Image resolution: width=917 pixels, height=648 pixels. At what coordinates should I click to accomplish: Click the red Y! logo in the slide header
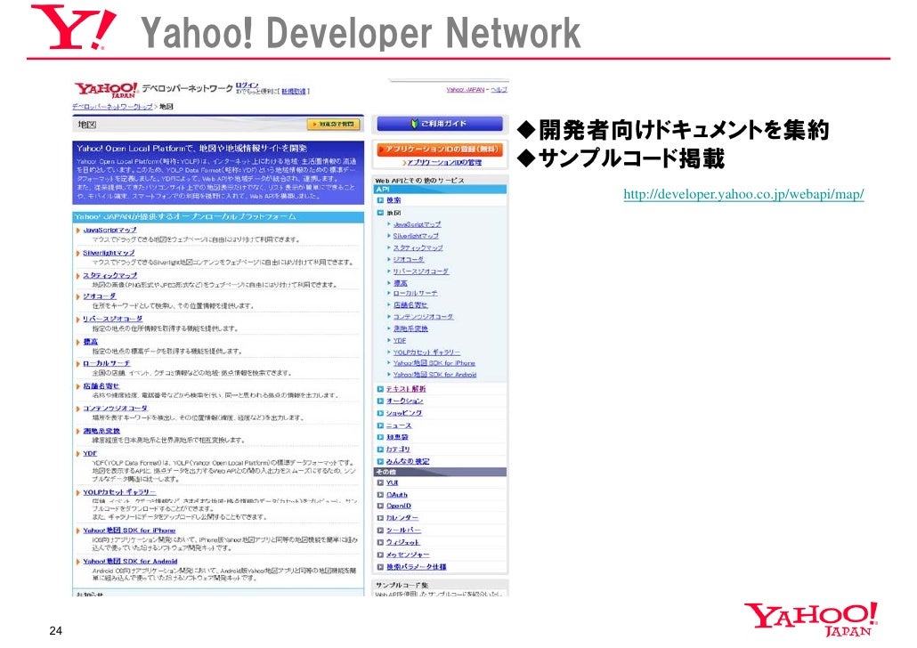coord(73,28)
